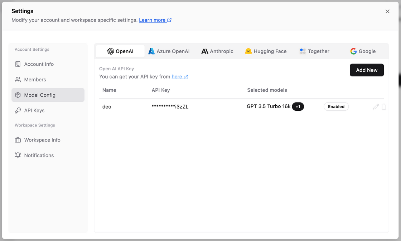Viewport: 401px width, 241px height.
Task: Go to the Together tab
Action: [315, 51]
